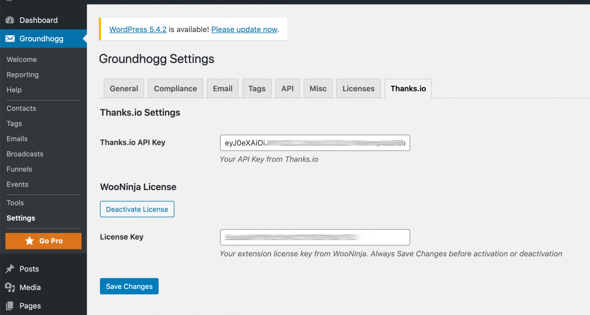Screen dimensions: 590x315
Task: Open Events in the sidebar
Action: pos(17,185)
